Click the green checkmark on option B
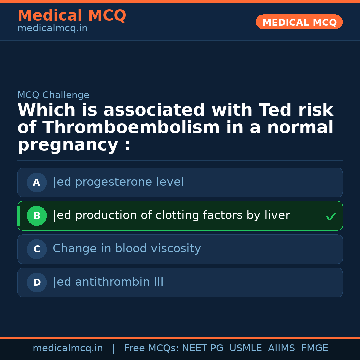 (x=331, y=217)
